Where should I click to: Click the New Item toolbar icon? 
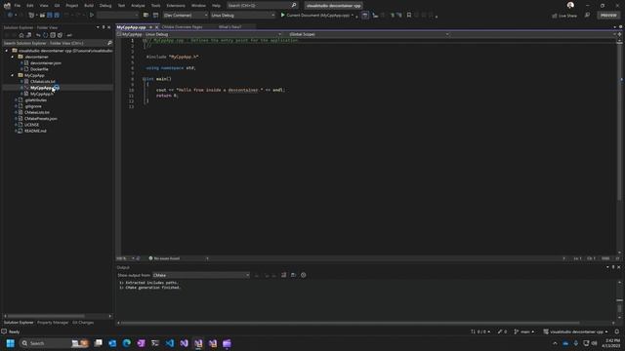[x=31, y=16]
